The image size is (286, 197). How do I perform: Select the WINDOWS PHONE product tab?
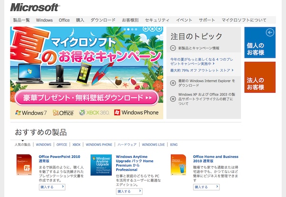click(99, 144)
